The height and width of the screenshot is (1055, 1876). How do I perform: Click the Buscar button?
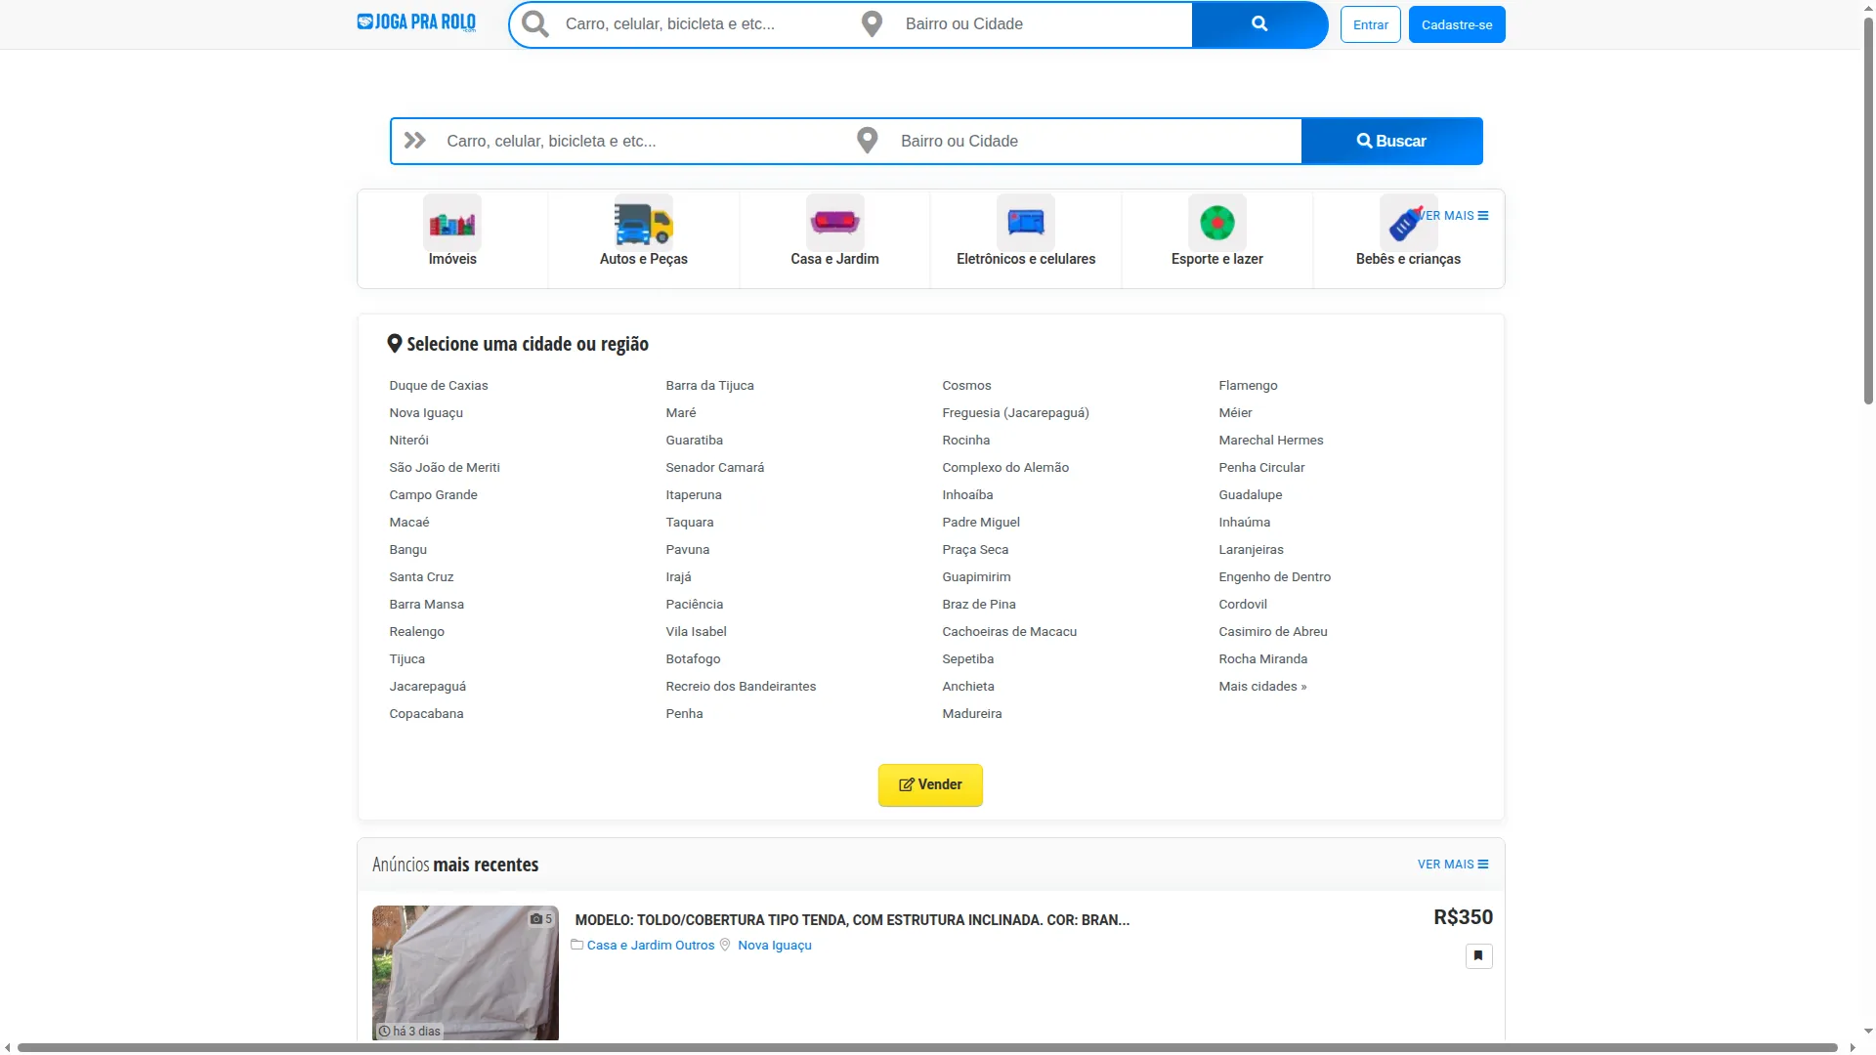(1391, 141)
